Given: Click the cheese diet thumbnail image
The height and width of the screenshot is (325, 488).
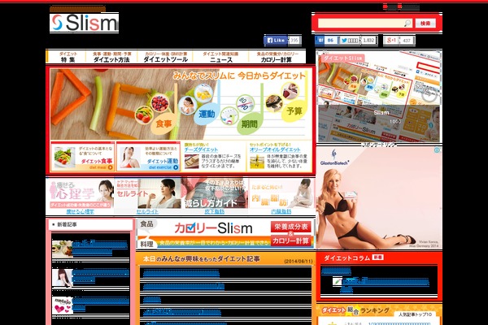Looking at the screenshot, I should tap(191, 161).
